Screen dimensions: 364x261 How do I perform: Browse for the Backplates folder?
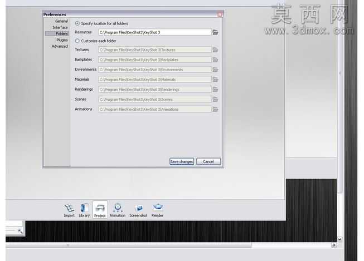(215, 60)
